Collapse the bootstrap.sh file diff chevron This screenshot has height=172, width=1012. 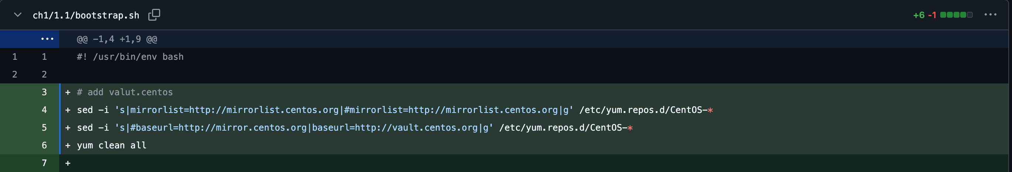[17, 15]
